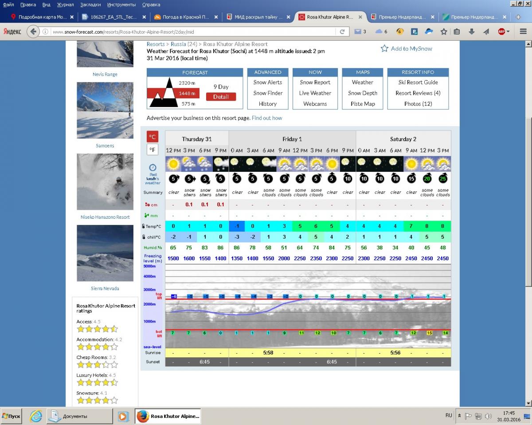Open the cloud weather icon showing 6
This screenshot has height=425, width=532.
point(379,31)
